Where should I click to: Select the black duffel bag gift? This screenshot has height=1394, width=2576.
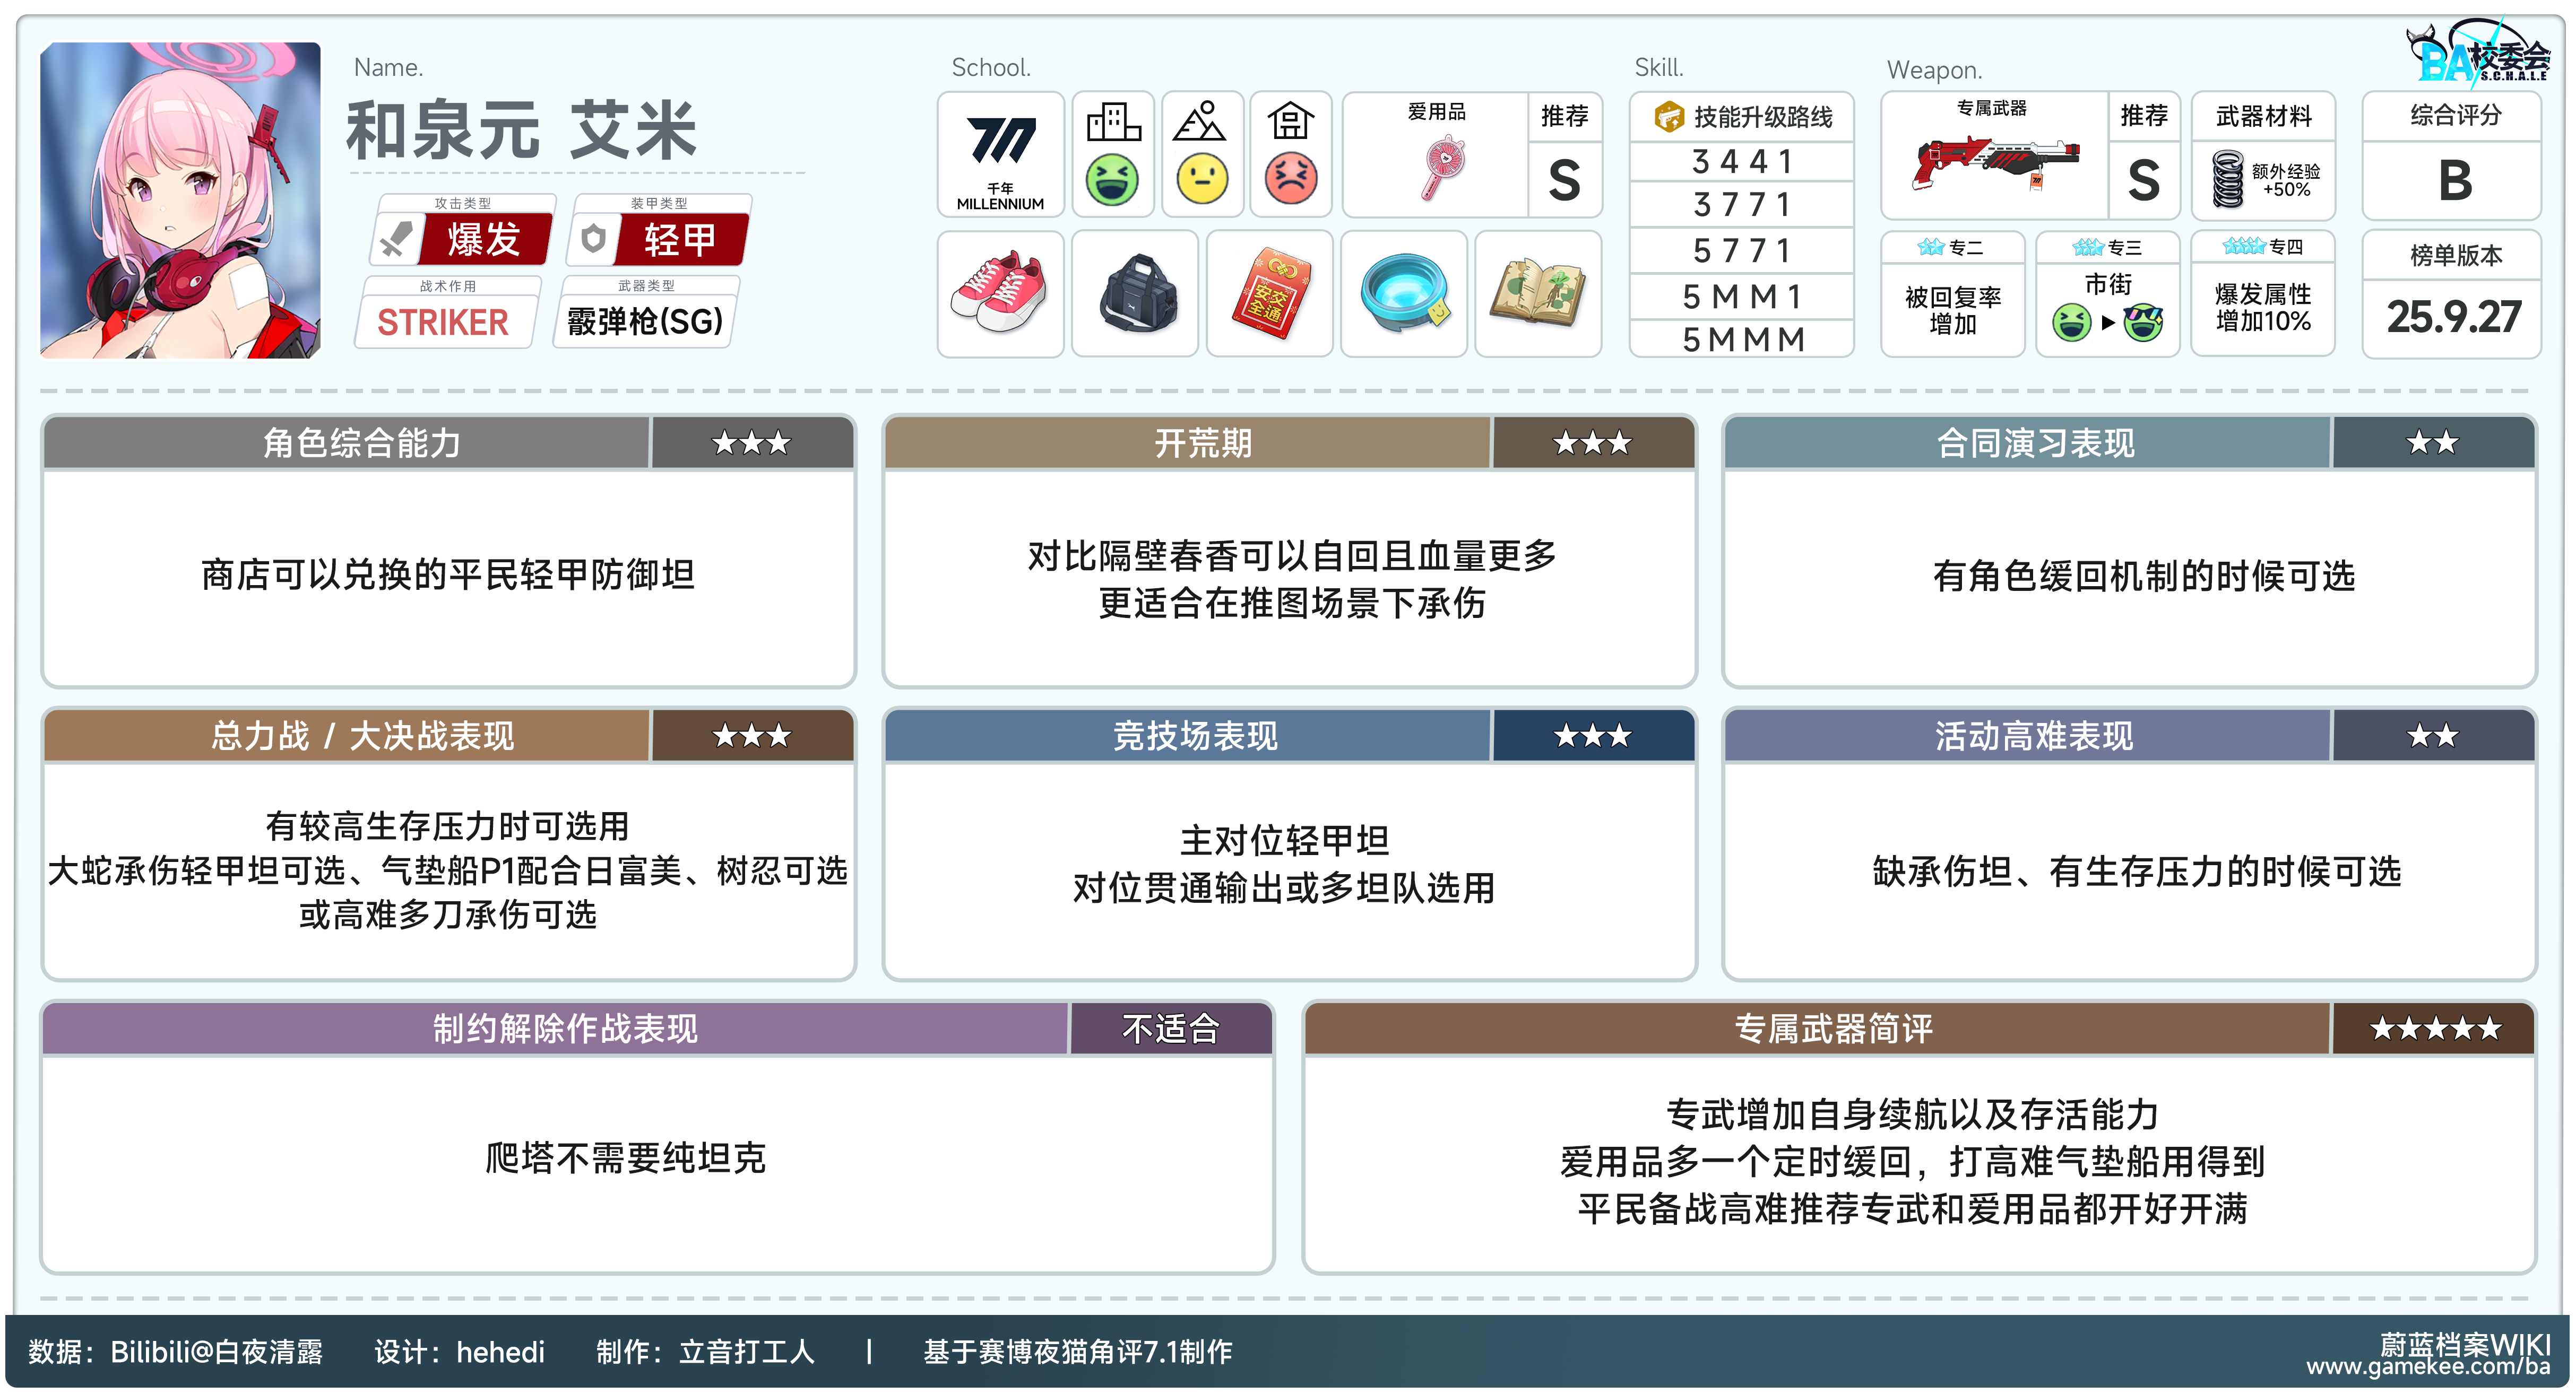[x=1135, y=294]
